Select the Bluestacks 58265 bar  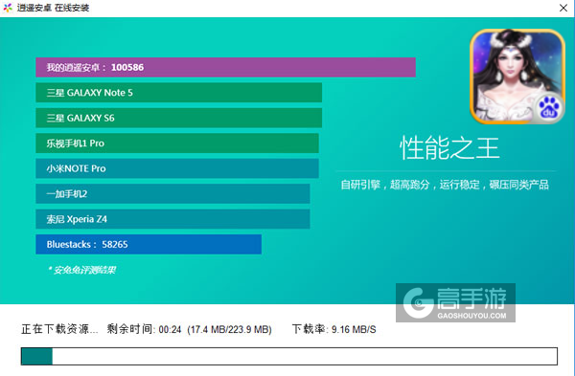tap(149, 244)
